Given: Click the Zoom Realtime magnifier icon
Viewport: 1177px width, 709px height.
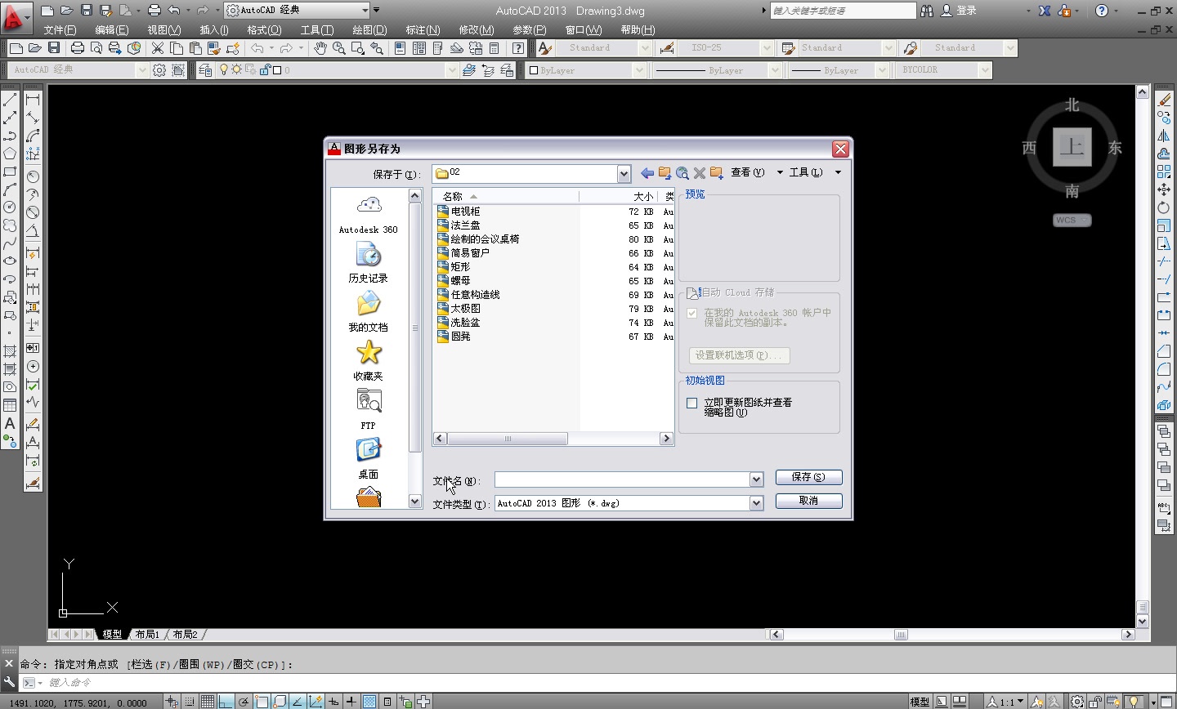Looking at the screenshot, I should [x=338, y=48].
